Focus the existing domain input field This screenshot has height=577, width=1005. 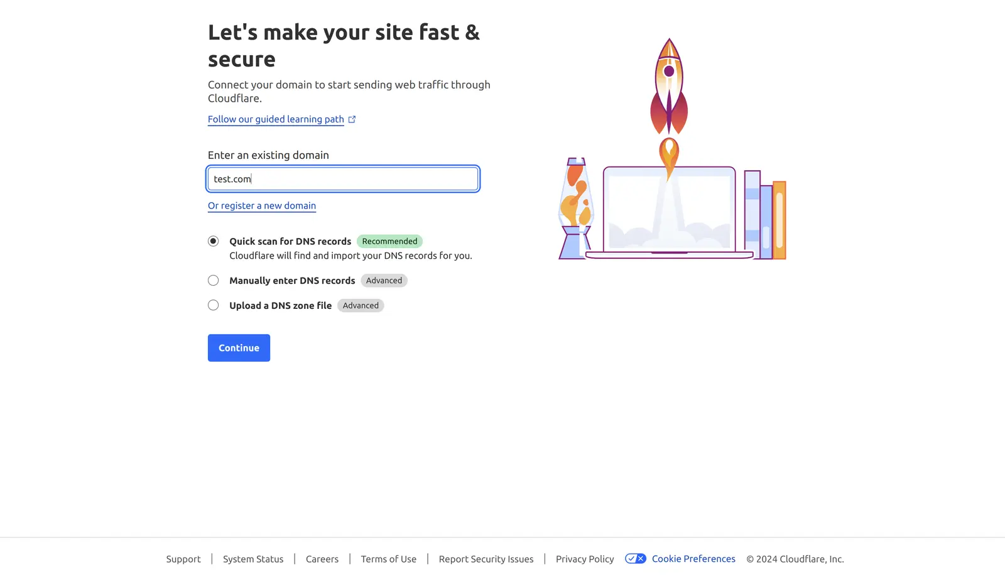[343, 179]
